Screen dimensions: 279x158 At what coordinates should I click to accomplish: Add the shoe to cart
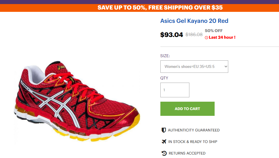pyautogui.click(x=187, y=109)
